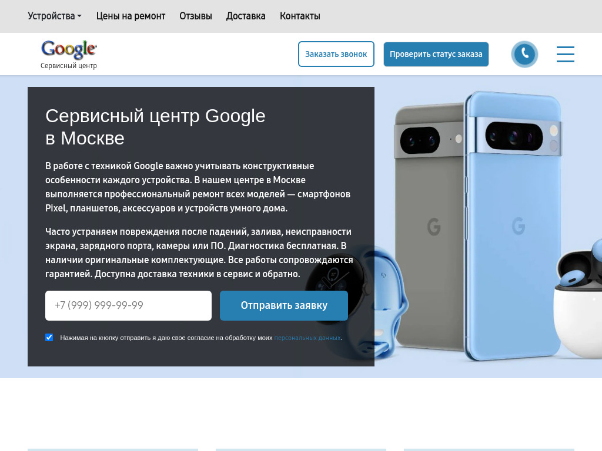Viewport: 602px width, 451px height.
Task: Click the Заказать звонок button
Action: 336,54
